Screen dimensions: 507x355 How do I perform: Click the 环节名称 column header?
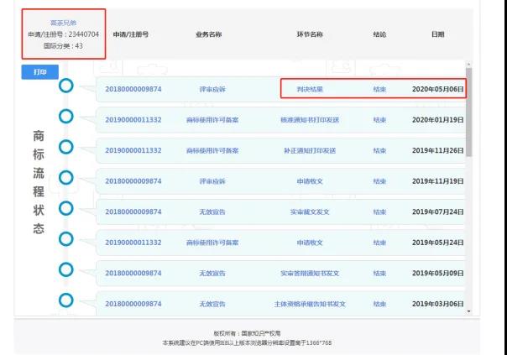(x=310, y=34)
